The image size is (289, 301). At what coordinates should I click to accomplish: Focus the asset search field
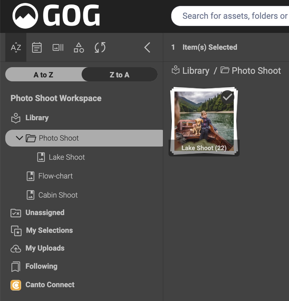click(x=230, y=16)
